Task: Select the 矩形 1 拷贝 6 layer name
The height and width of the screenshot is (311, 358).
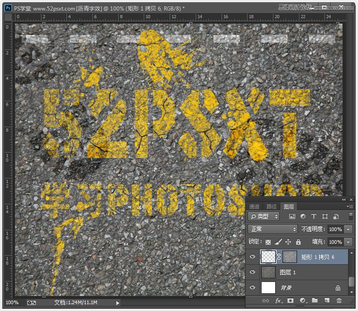Action: [318, 257]
